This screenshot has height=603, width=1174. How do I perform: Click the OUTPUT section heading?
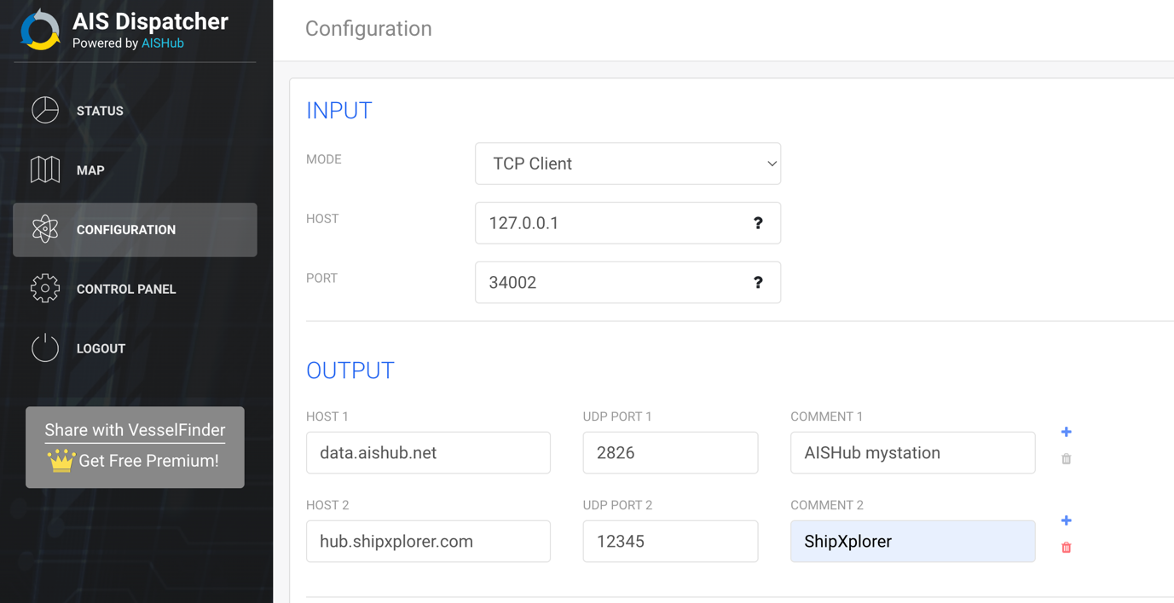[x=350, y=370]
